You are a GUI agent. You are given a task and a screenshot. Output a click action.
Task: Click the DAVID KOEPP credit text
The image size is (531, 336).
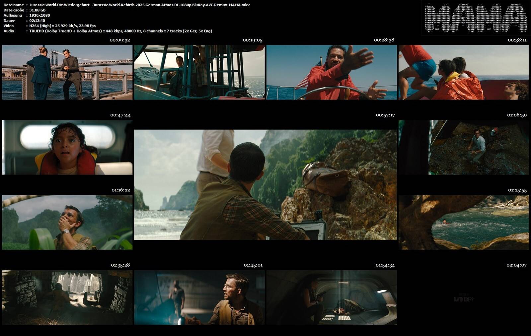pyautogui.click(x=464, y=300)
